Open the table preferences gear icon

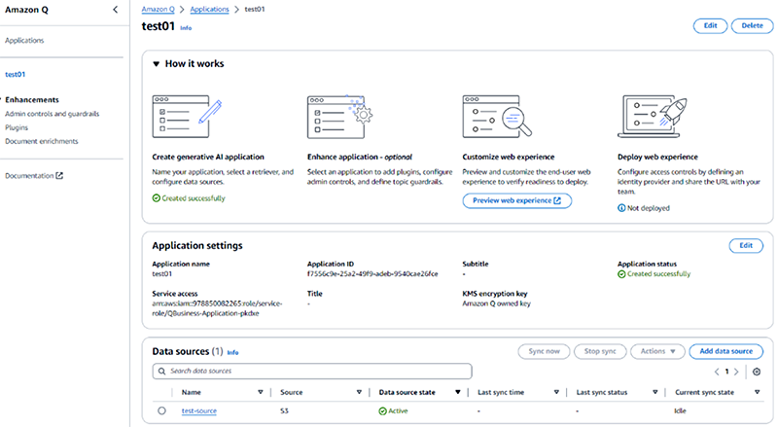[x=757, y=372]
